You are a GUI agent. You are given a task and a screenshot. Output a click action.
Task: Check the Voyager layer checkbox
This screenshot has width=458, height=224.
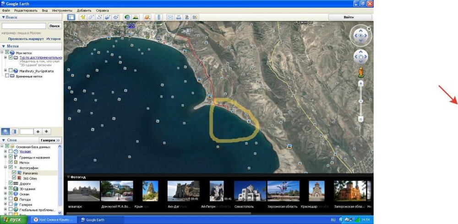point(11,152)
